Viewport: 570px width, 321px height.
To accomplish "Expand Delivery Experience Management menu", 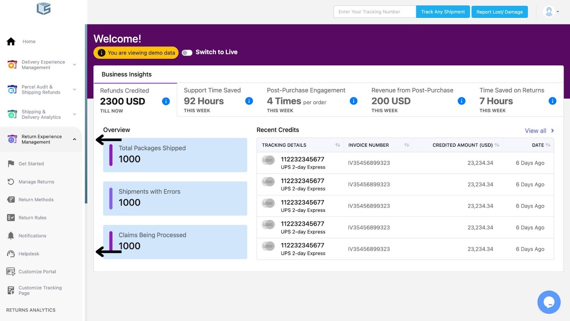I will [74, 65].
